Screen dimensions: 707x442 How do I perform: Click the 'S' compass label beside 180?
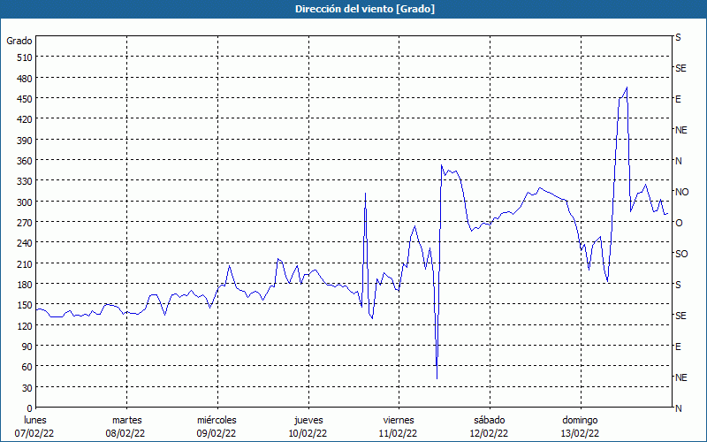(x=678, y=285)
